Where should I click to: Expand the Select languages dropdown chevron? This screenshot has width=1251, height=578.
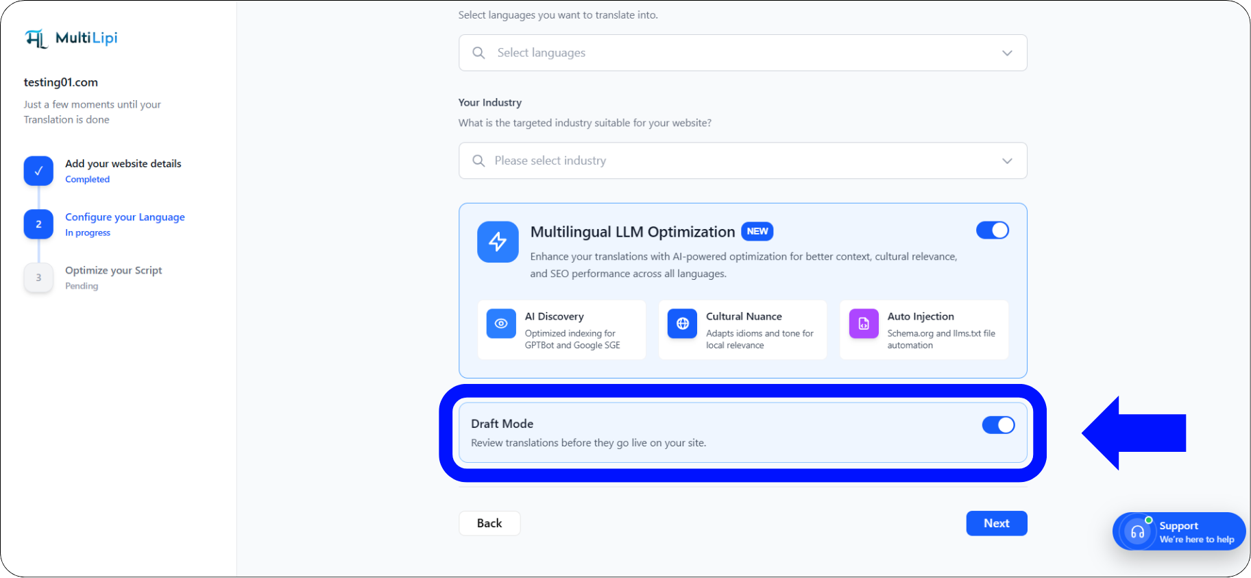1007,53
